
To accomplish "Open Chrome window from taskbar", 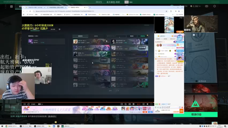I will [12, 126].
